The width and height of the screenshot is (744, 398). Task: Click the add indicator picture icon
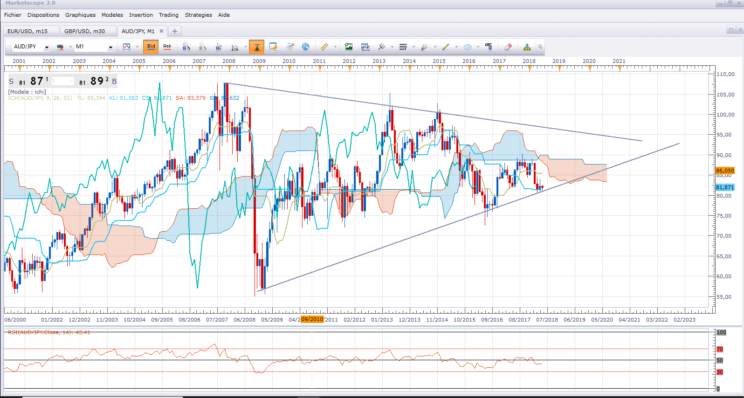click(349, 47)
